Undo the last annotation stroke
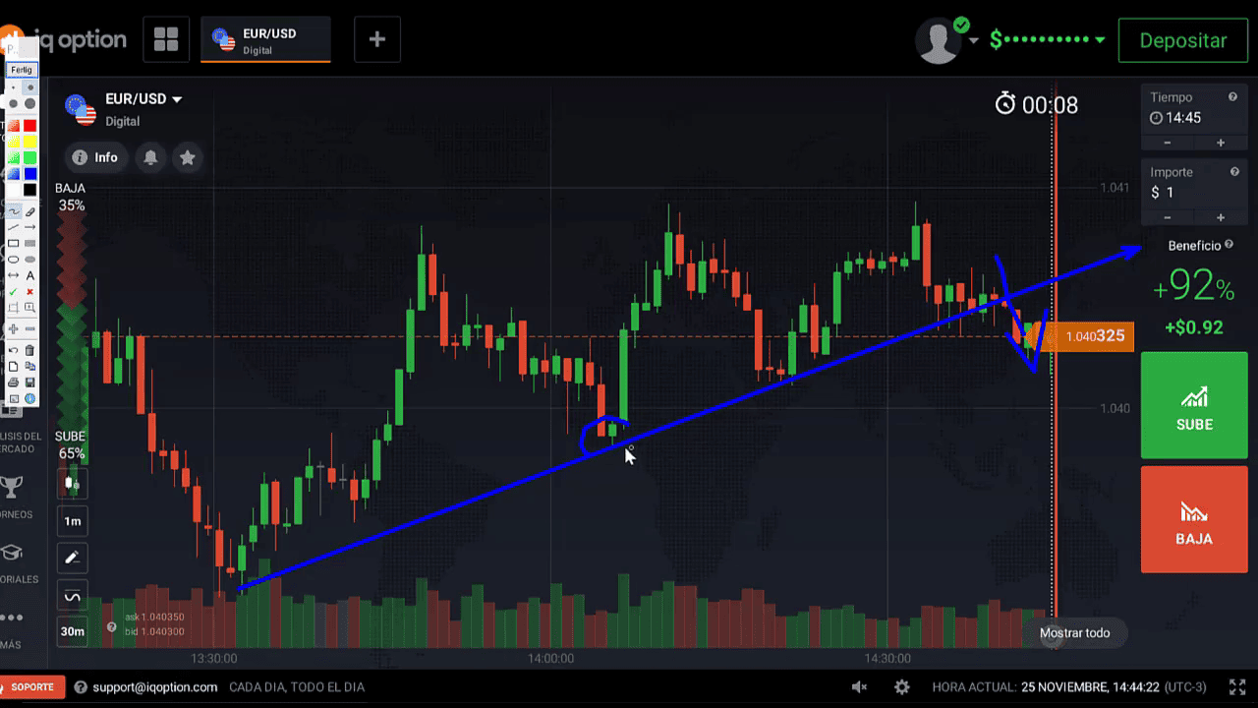 click(14, 350)
